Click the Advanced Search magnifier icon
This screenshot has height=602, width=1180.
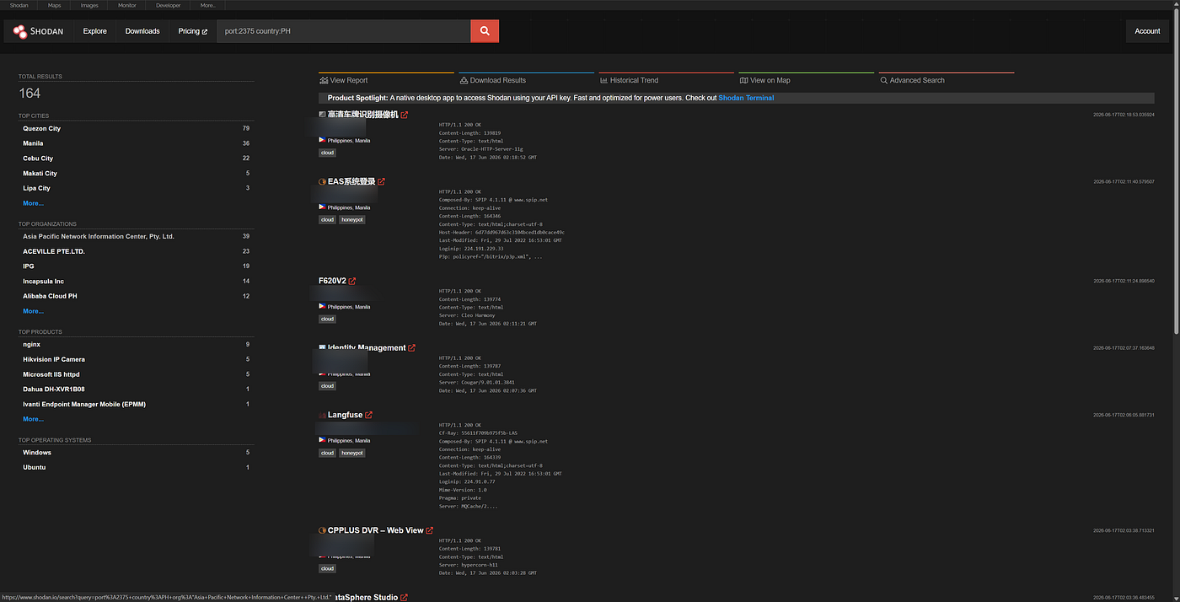tap(883, 80)
